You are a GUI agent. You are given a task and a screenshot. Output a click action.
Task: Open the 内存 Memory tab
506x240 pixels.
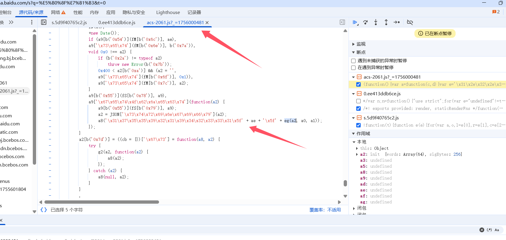(x=94, y=13)
